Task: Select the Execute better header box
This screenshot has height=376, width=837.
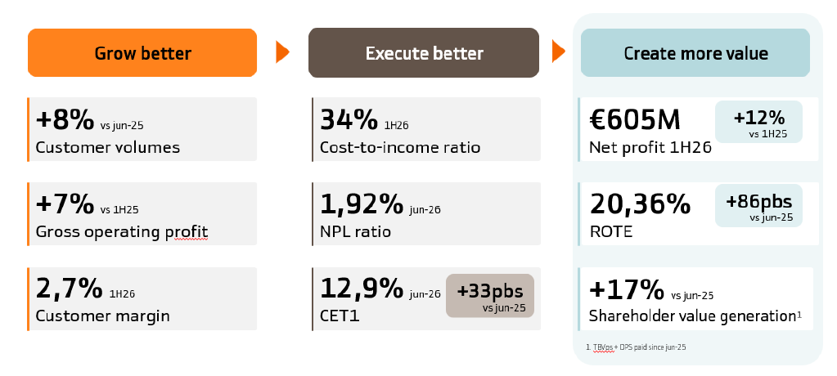Action: (424, 53)
